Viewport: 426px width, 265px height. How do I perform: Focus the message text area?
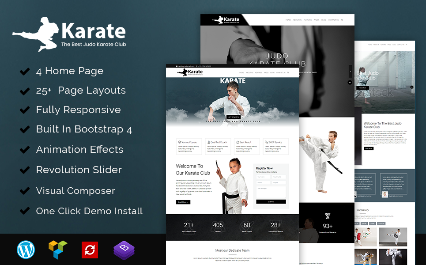271,192
